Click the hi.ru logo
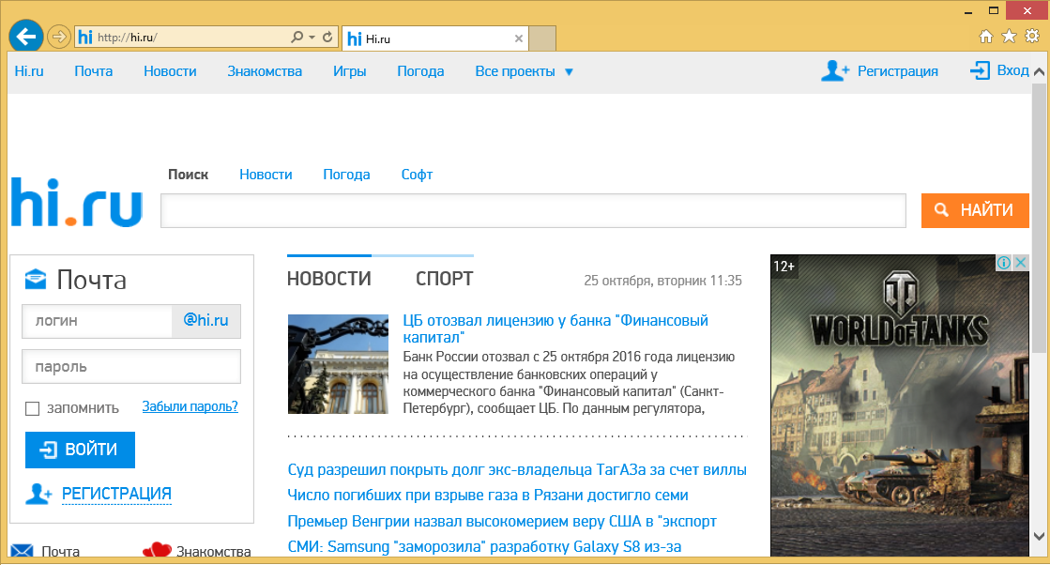Screen dimensions: 1050x565 point(76,203)
